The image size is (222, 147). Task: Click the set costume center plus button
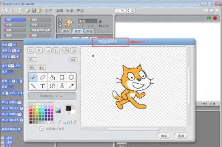pyautogui.click(x=42, y=129)
